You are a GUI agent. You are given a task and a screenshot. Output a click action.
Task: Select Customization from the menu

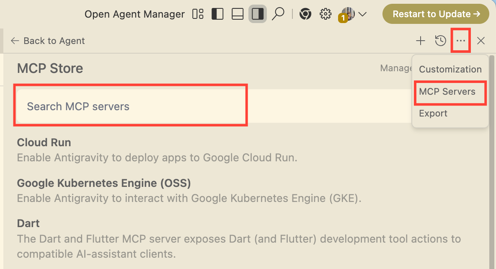click(x=450, y=69)
